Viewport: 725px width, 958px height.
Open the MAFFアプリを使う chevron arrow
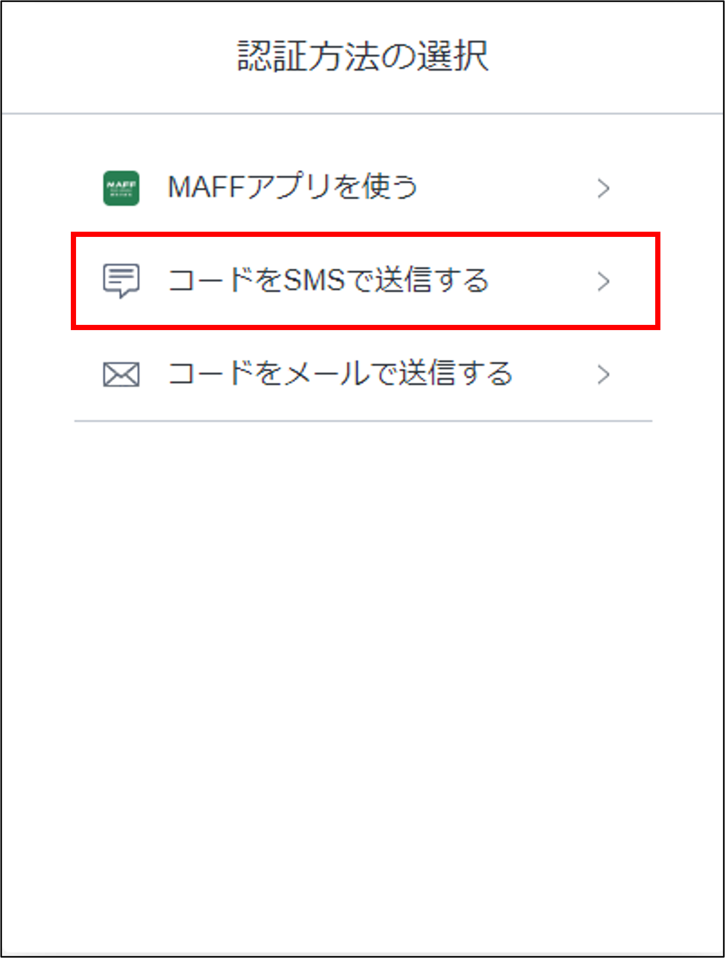(x=603, y=188)
